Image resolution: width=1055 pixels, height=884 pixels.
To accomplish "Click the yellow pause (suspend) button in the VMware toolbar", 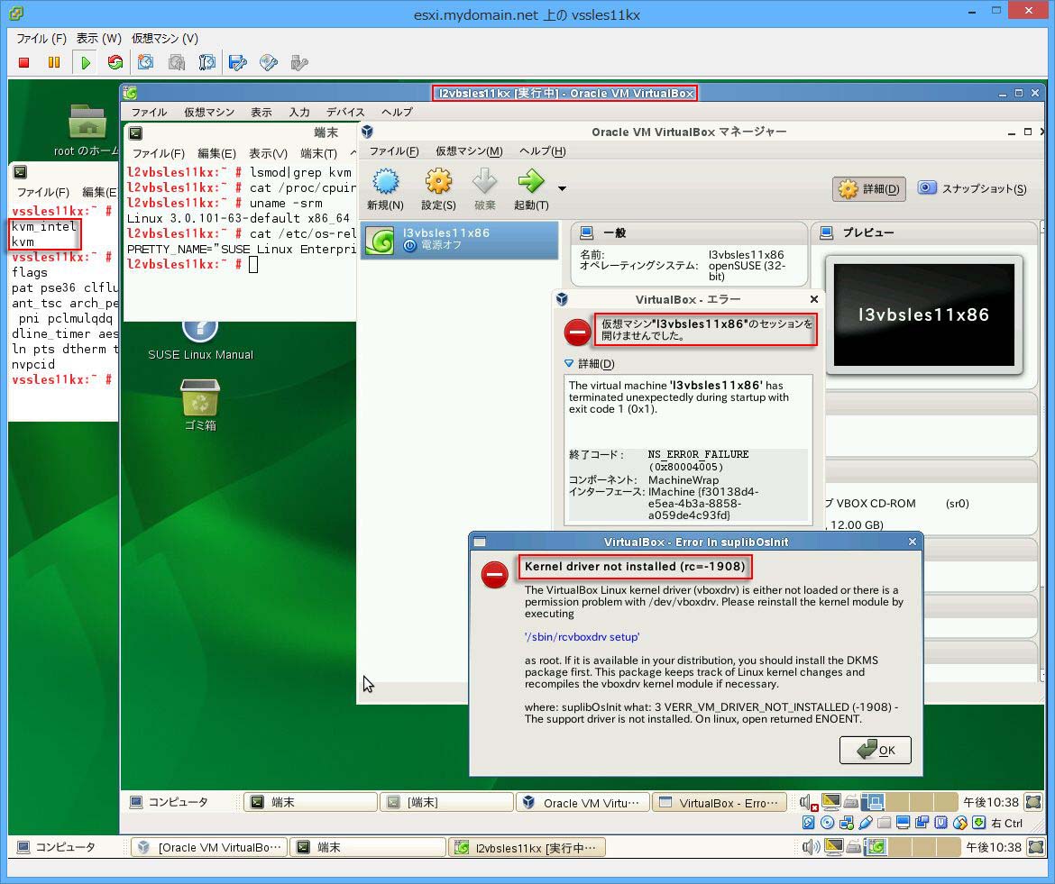I will 54,62.
